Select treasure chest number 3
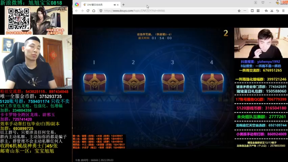The image size is (288, 162). coord(173,82)
